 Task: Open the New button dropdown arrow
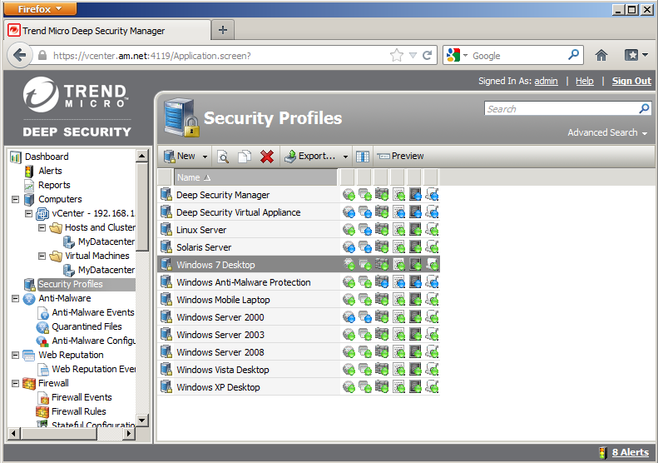click(205, 156)
